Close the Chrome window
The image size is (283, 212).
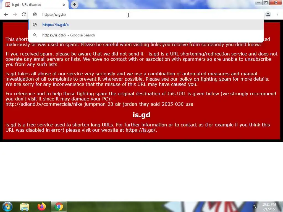(276, 2)
